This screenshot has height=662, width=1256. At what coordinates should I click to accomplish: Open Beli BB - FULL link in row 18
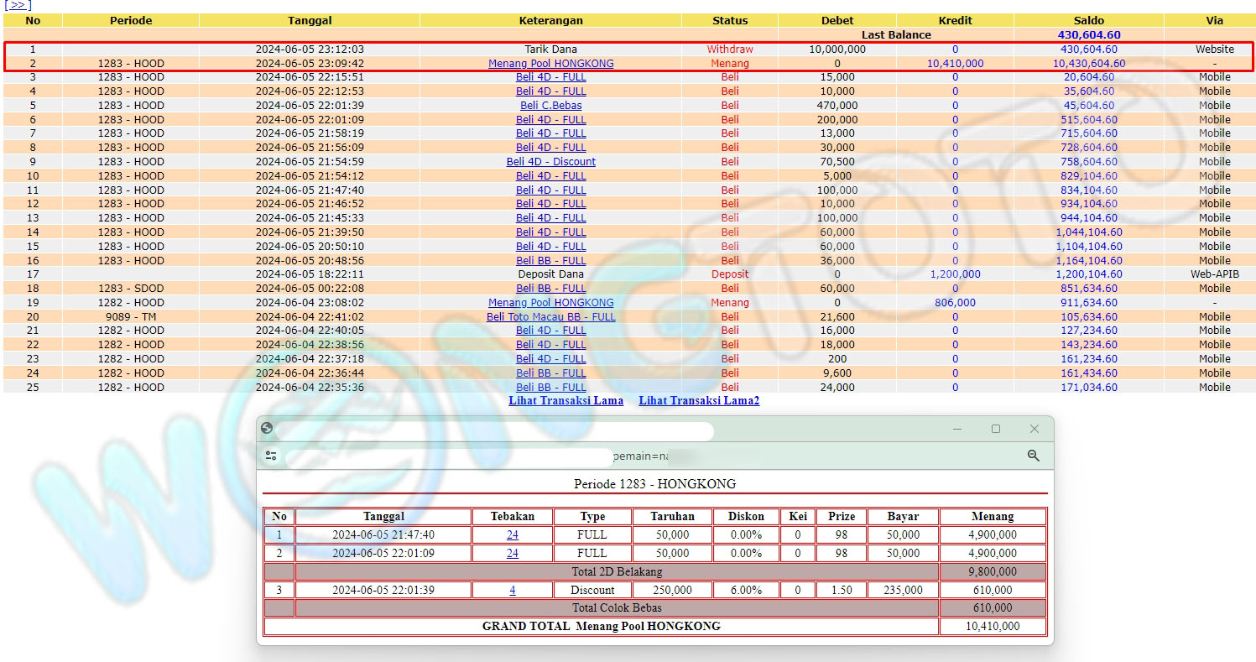coord(550,289)
